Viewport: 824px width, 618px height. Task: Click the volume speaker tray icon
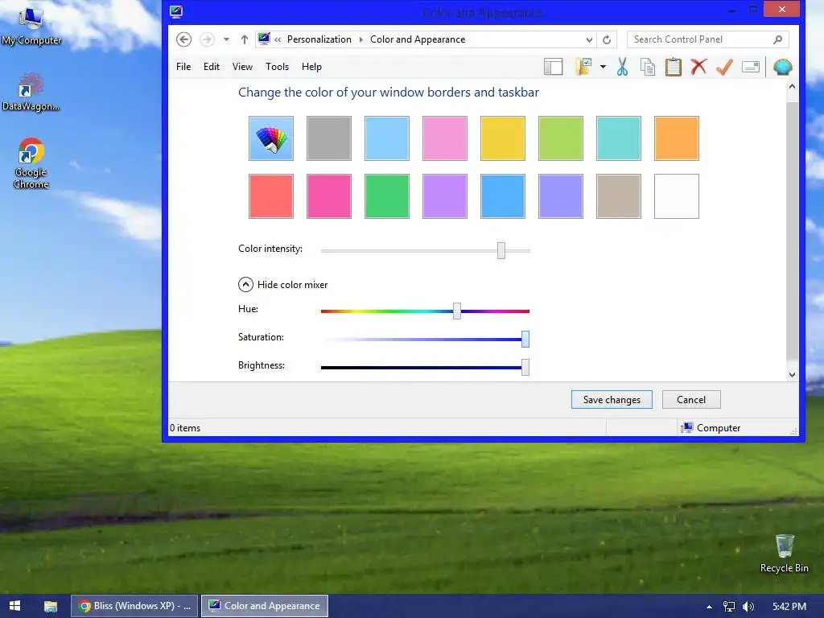[748, 607]
